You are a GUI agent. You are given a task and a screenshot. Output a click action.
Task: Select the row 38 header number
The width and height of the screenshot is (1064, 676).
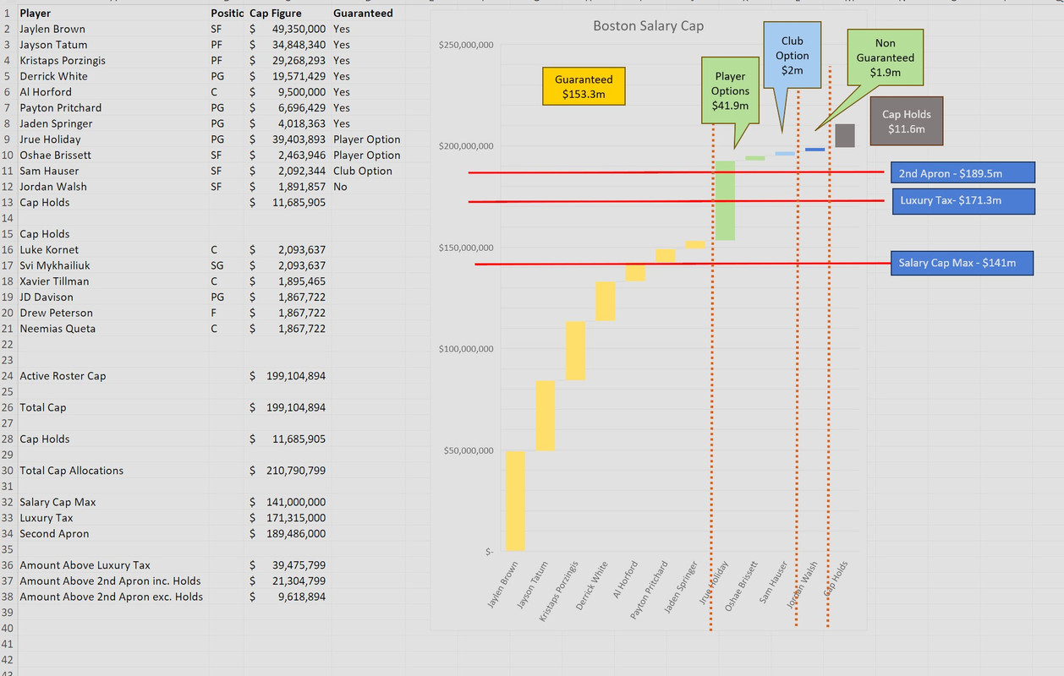pos(8,597)
